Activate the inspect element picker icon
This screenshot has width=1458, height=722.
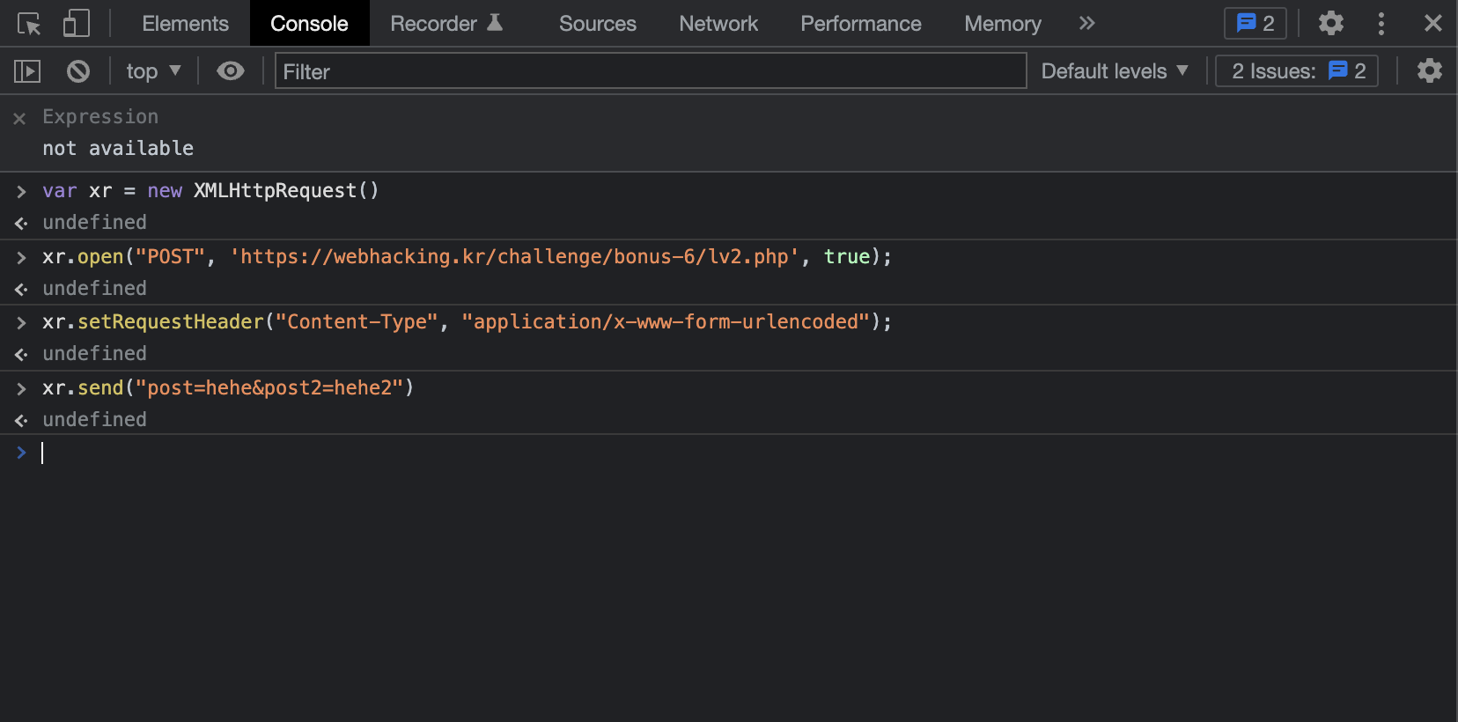(x=29, y=24)
